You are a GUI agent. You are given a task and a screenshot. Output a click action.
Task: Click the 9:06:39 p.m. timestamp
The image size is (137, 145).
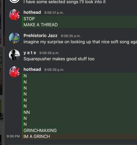[54, 70]
